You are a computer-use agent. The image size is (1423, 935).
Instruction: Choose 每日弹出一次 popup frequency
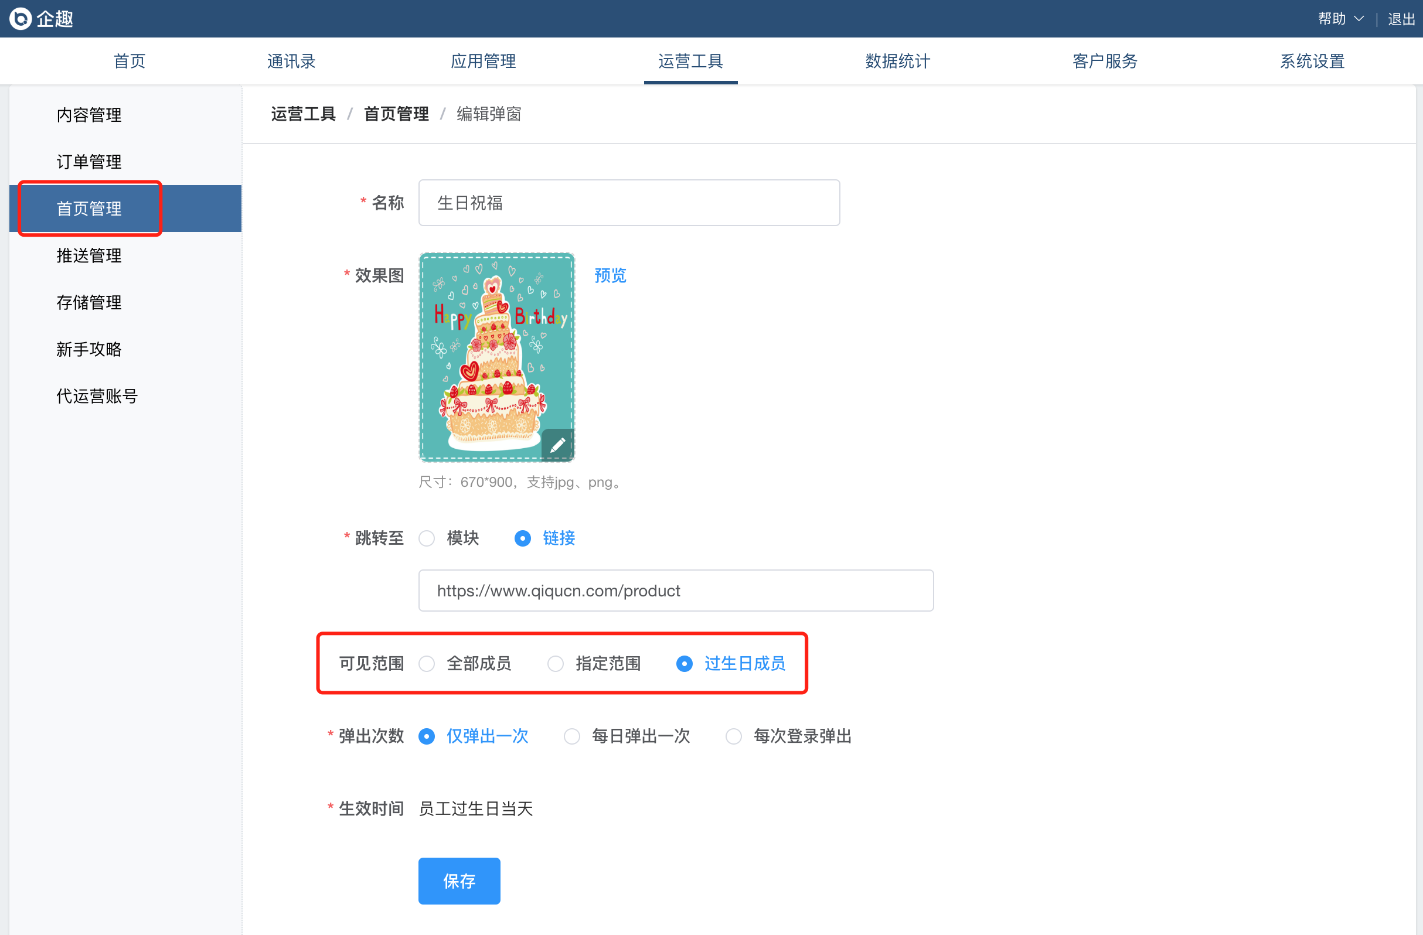[x=572, y=736]
